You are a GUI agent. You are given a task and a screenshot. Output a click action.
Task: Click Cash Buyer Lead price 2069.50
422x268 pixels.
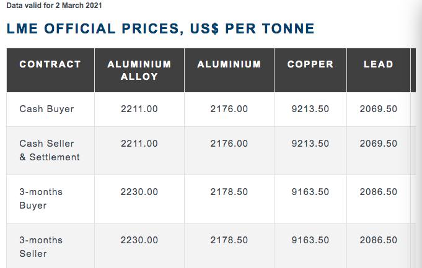378,109
